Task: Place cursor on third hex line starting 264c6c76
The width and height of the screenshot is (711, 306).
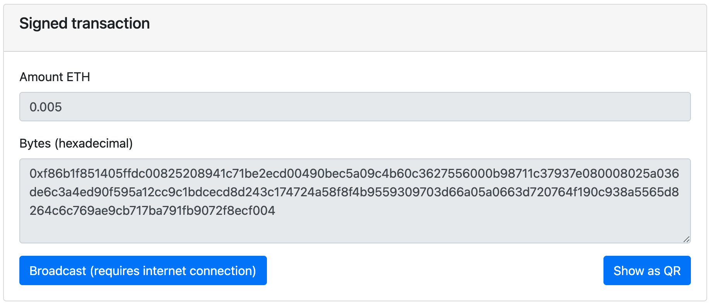Action: pyautogui.click(x=152, y=211)
